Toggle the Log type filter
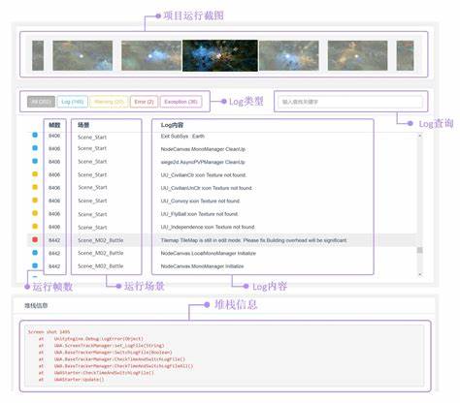460x403 pixels. (73, 102)
